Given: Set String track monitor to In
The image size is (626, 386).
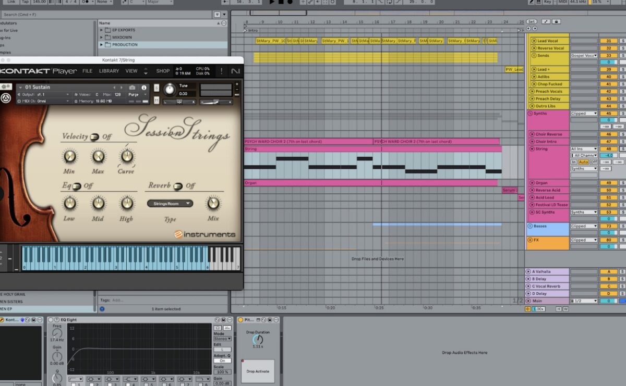Looking at the screenshot, I should pos(574,162).
